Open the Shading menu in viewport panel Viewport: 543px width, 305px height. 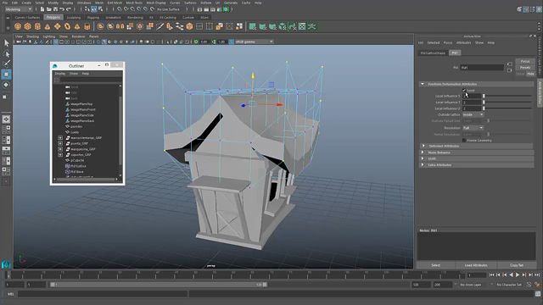click(33, 36)
